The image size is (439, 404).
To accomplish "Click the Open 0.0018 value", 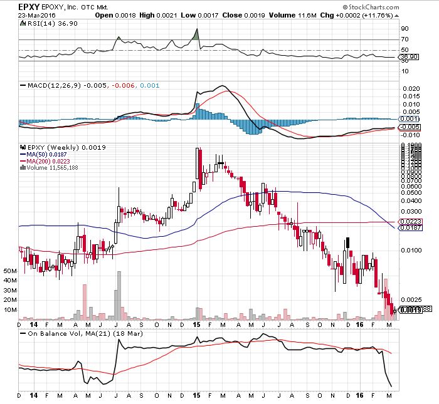I will coord(115,16).
